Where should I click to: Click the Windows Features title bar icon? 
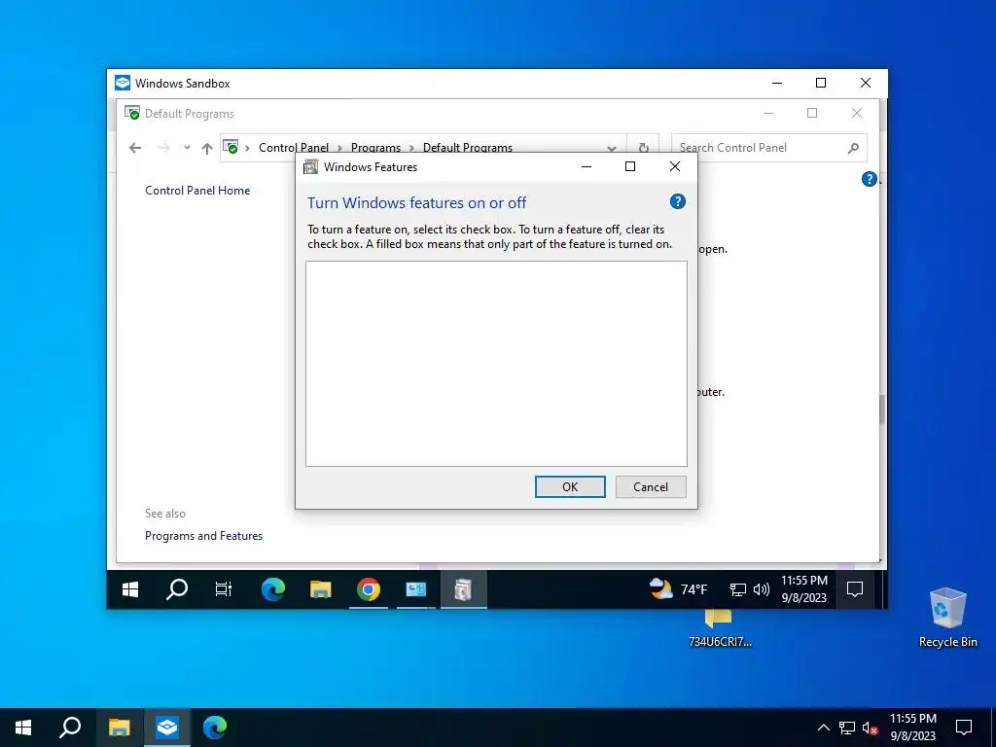point(310,167)
